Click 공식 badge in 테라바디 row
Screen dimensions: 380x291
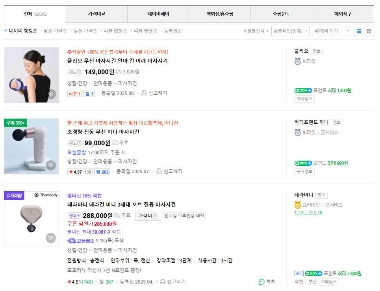pyautogui.click(x=299, y=273)
